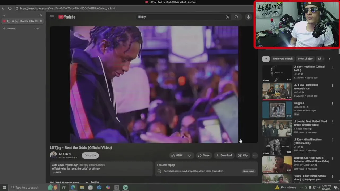Show hidden system tray icons chevron
The height and width of the screenshot is (191, 340).
click(301, 188)
